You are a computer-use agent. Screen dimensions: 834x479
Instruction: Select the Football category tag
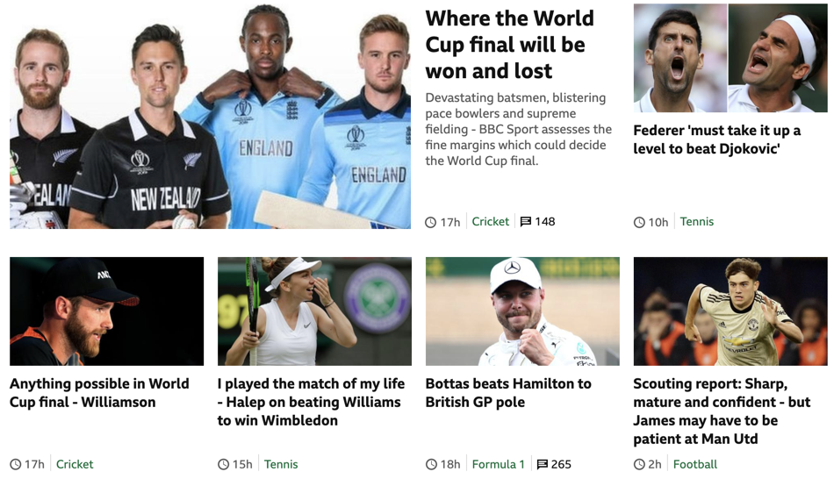click(x=695, y=465)
